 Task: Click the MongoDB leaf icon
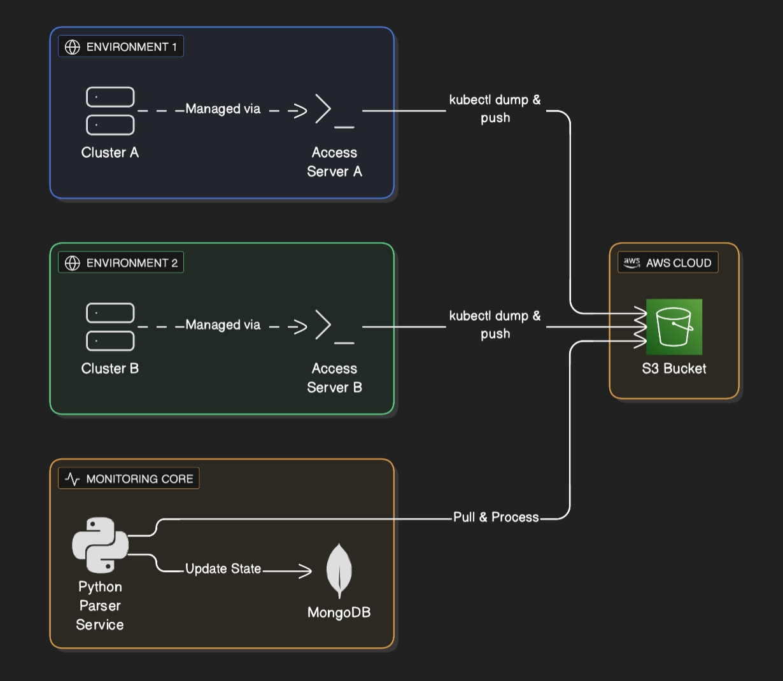(339, 570)
